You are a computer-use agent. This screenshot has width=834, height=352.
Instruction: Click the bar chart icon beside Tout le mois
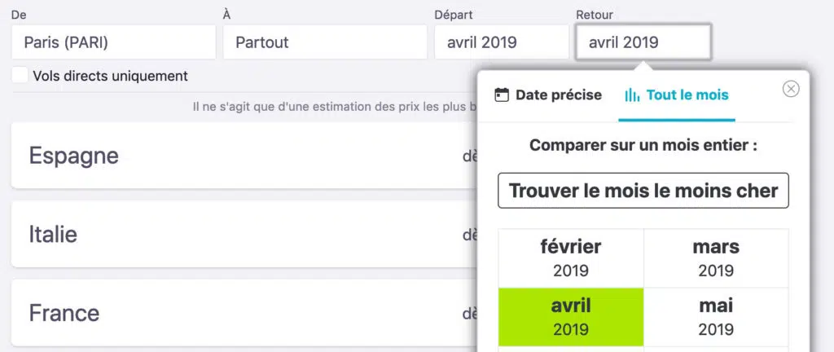(632, 95)
